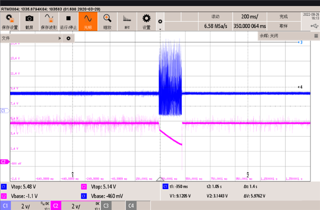Click the Save Waveform (保存波形) icon
Screen dimensions: 320x210
48,21
